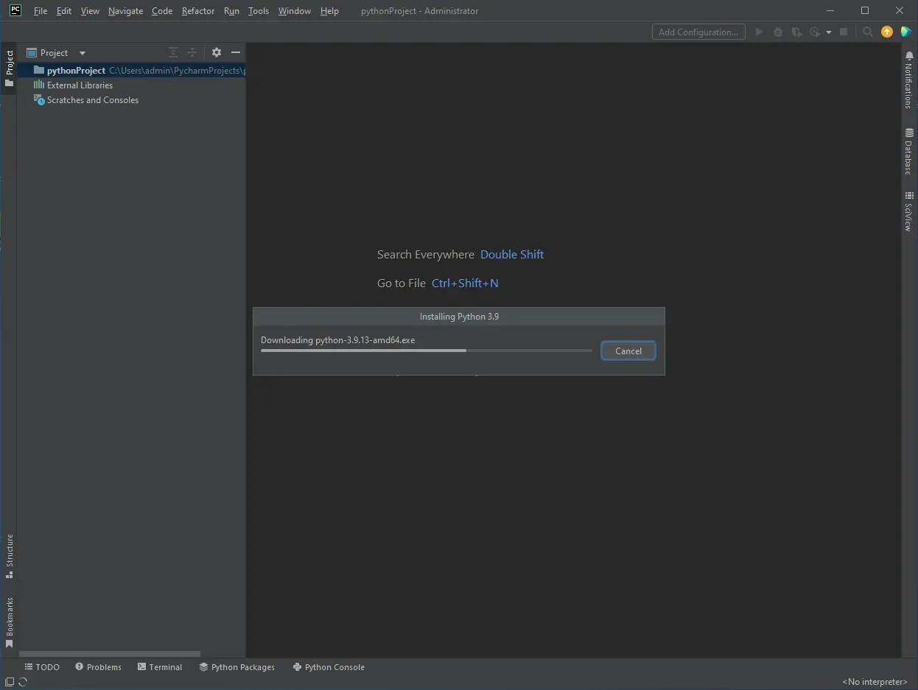Click the Installing Python 3.9 dialog title
The image size is (918, 690).
[459, 316]
